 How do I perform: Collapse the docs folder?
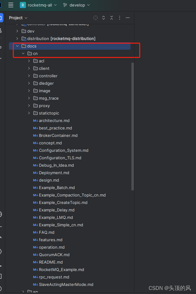(17, 46)
